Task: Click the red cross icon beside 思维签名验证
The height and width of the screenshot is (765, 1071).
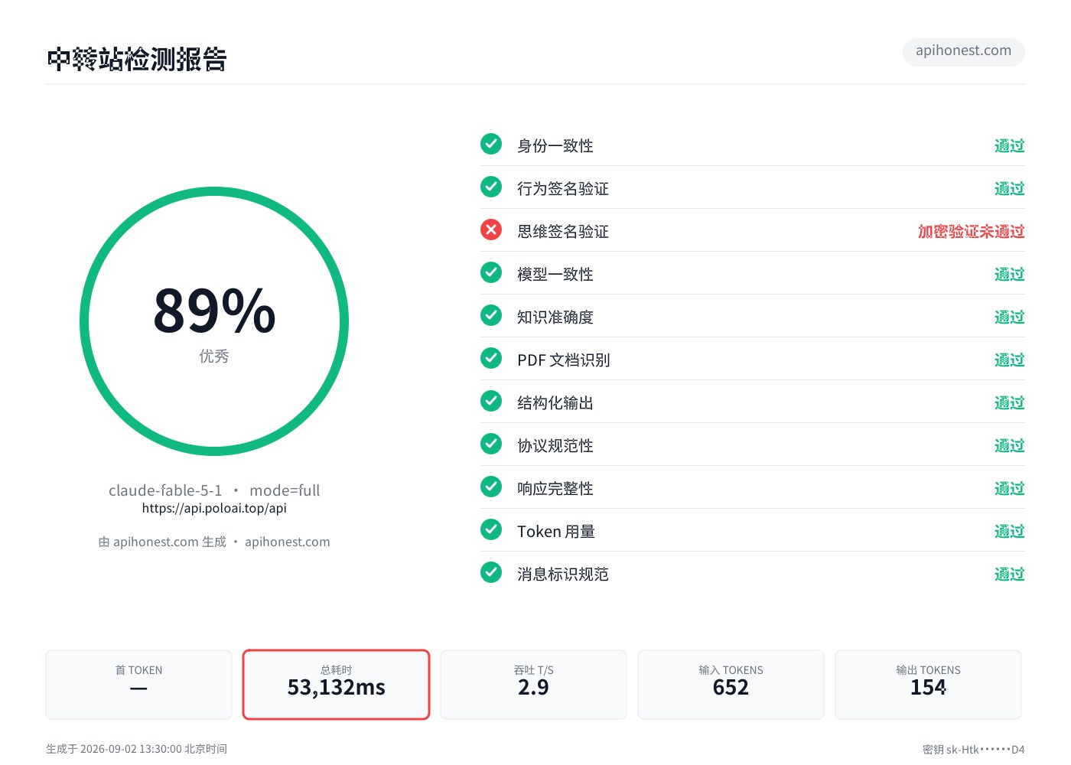Action: (x=491, y=229)
